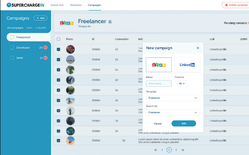Screen dimensions: 249x155
Task: Toggle the Freelancer campaign checkbox in sidebar
Action: pos(12,37)
